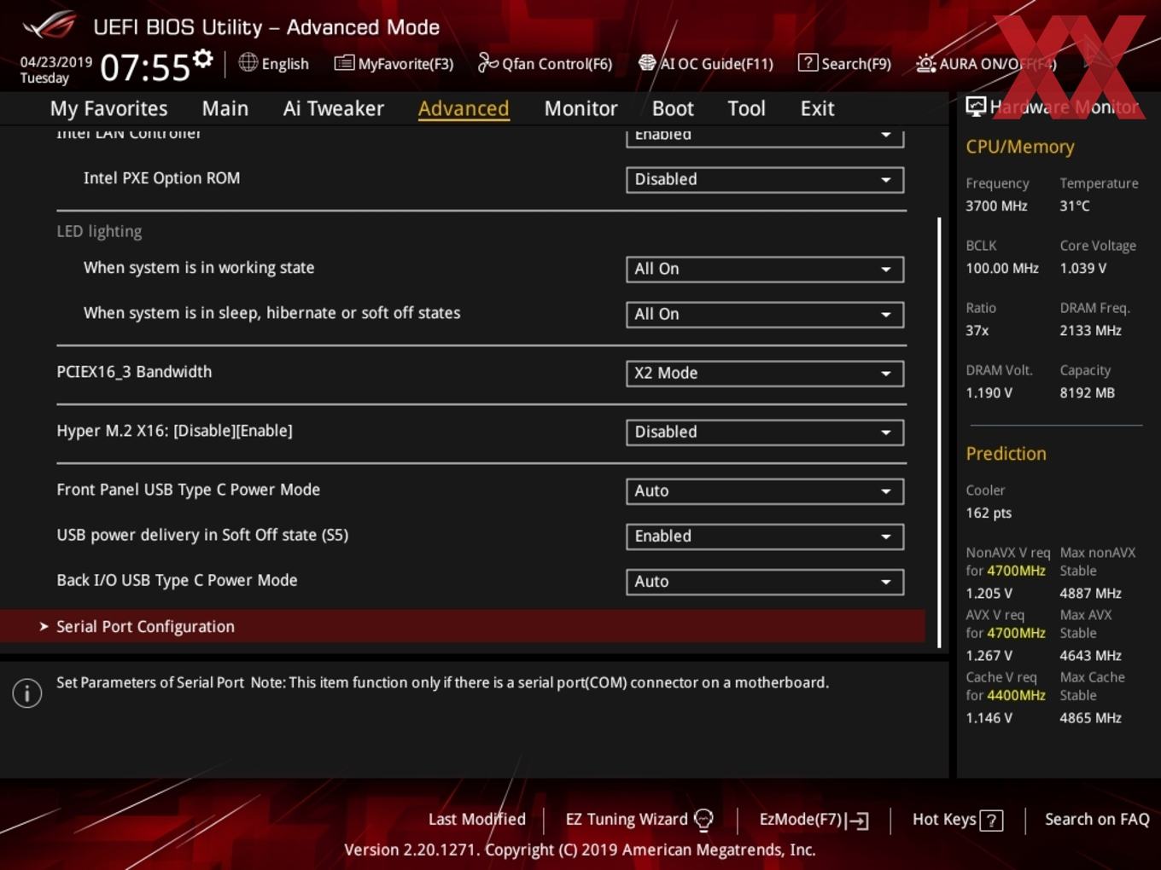Click the EZ Tuning Wizard bulb icon
1161x870 pixels.
tap(703, 820)
